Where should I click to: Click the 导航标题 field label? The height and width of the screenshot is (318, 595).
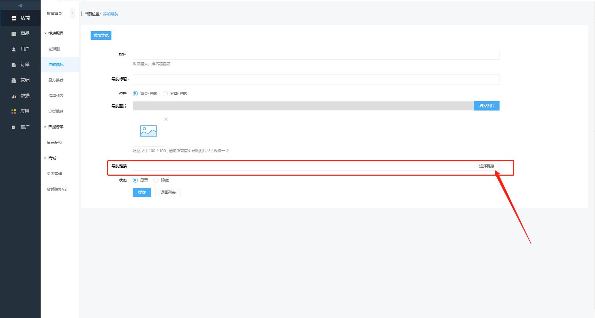[119, 79]
